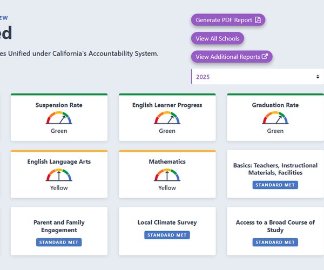Click the English Language Arts gauge icon
Screen dimensions: 324x270
pyautogui.click(x=59, y=175)
